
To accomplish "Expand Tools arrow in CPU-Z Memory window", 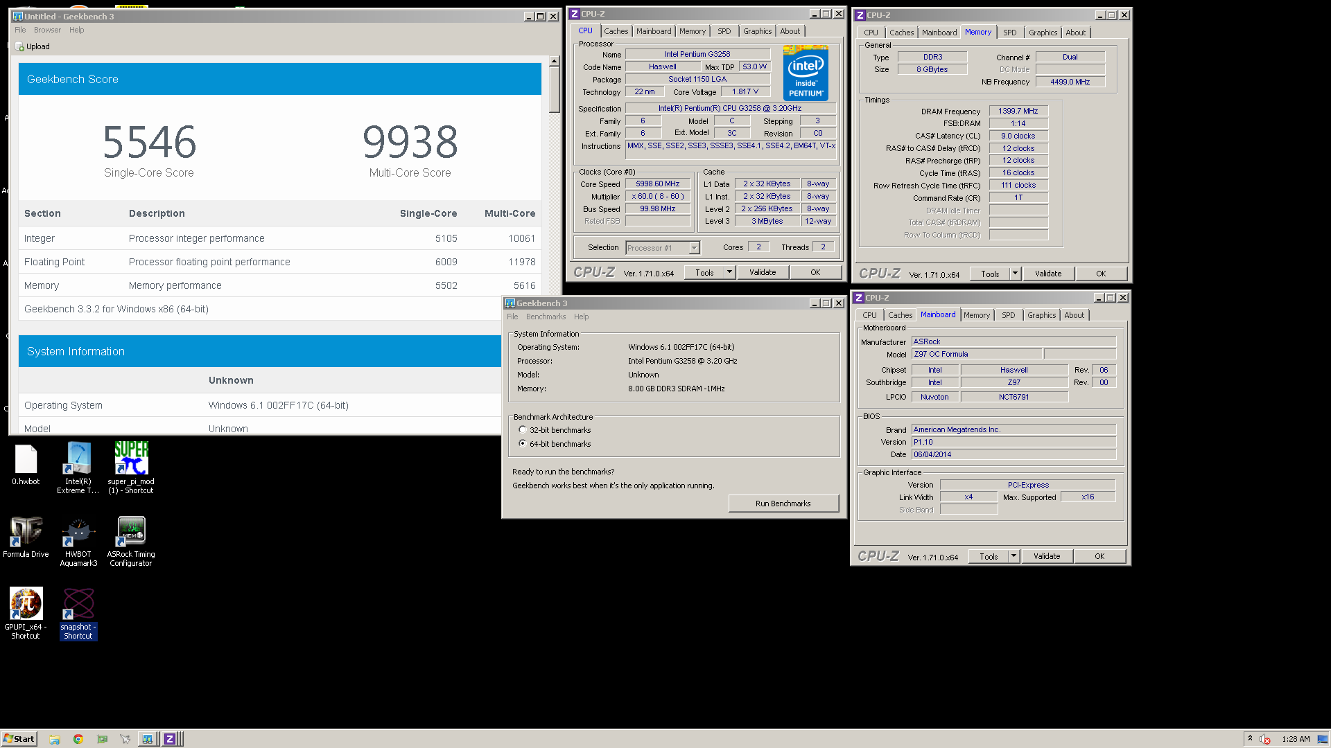I will pyautogui.click(x=1015, y=274).
